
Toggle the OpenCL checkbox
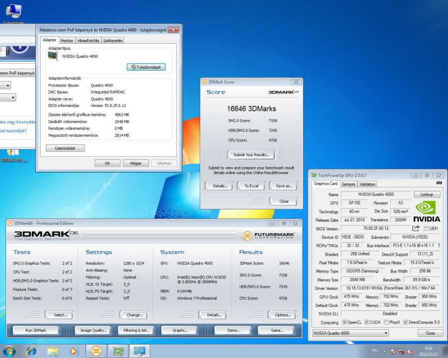pyautogui.click(x=344, y=322)
